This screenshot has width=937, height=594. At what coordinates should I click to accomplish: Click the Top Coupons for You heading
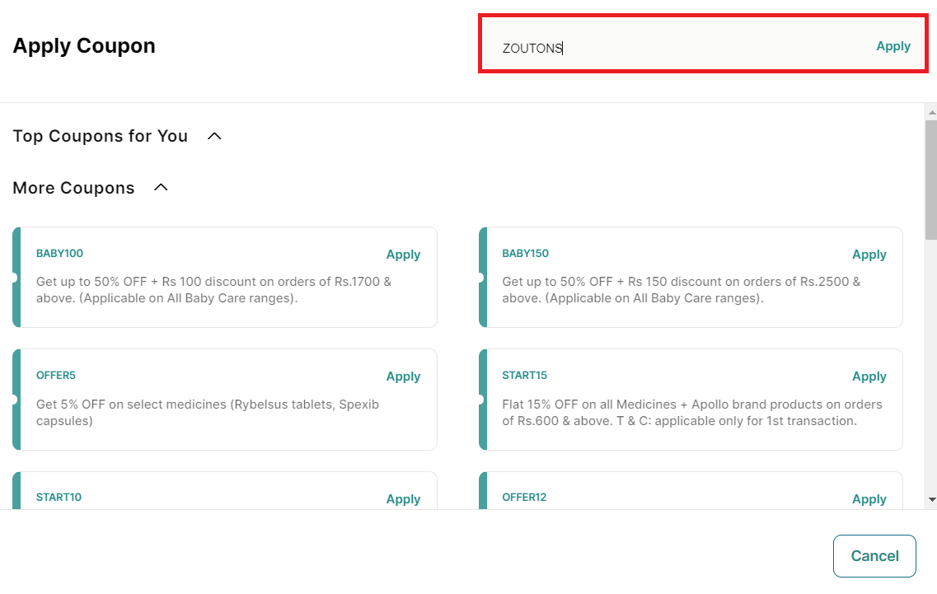pyautogui.click(x=100, y=136)
